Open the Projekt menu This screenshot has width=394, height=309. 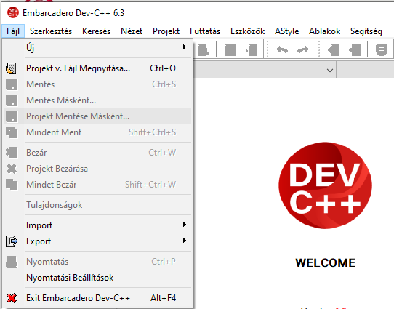coord(166,31)
